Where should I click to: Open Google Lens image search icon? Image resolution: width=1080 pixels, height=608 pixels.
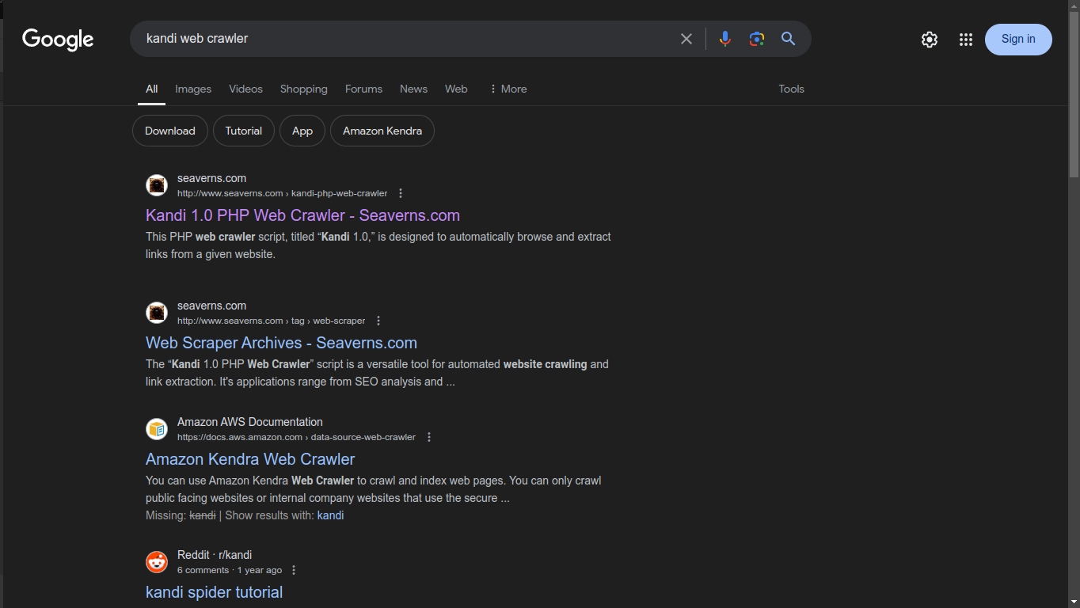[757, 39]
